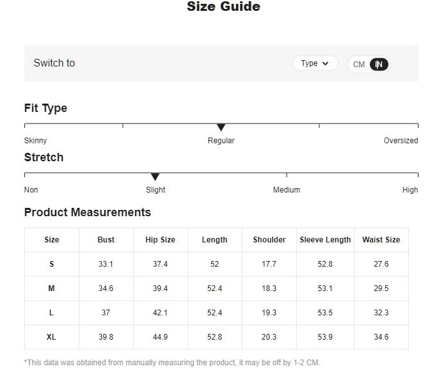The width and height of the screenshot is (446, 387).
Task: Click the High stretch label
Action: pos(410,190)
